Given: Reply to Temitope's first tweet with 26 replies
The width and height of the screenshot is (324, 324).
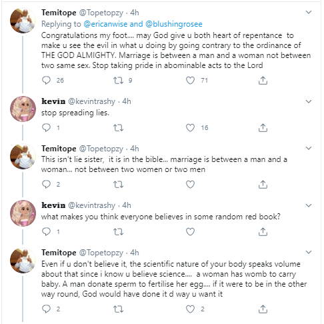Looking at the screenshot, I should (46, 80).
